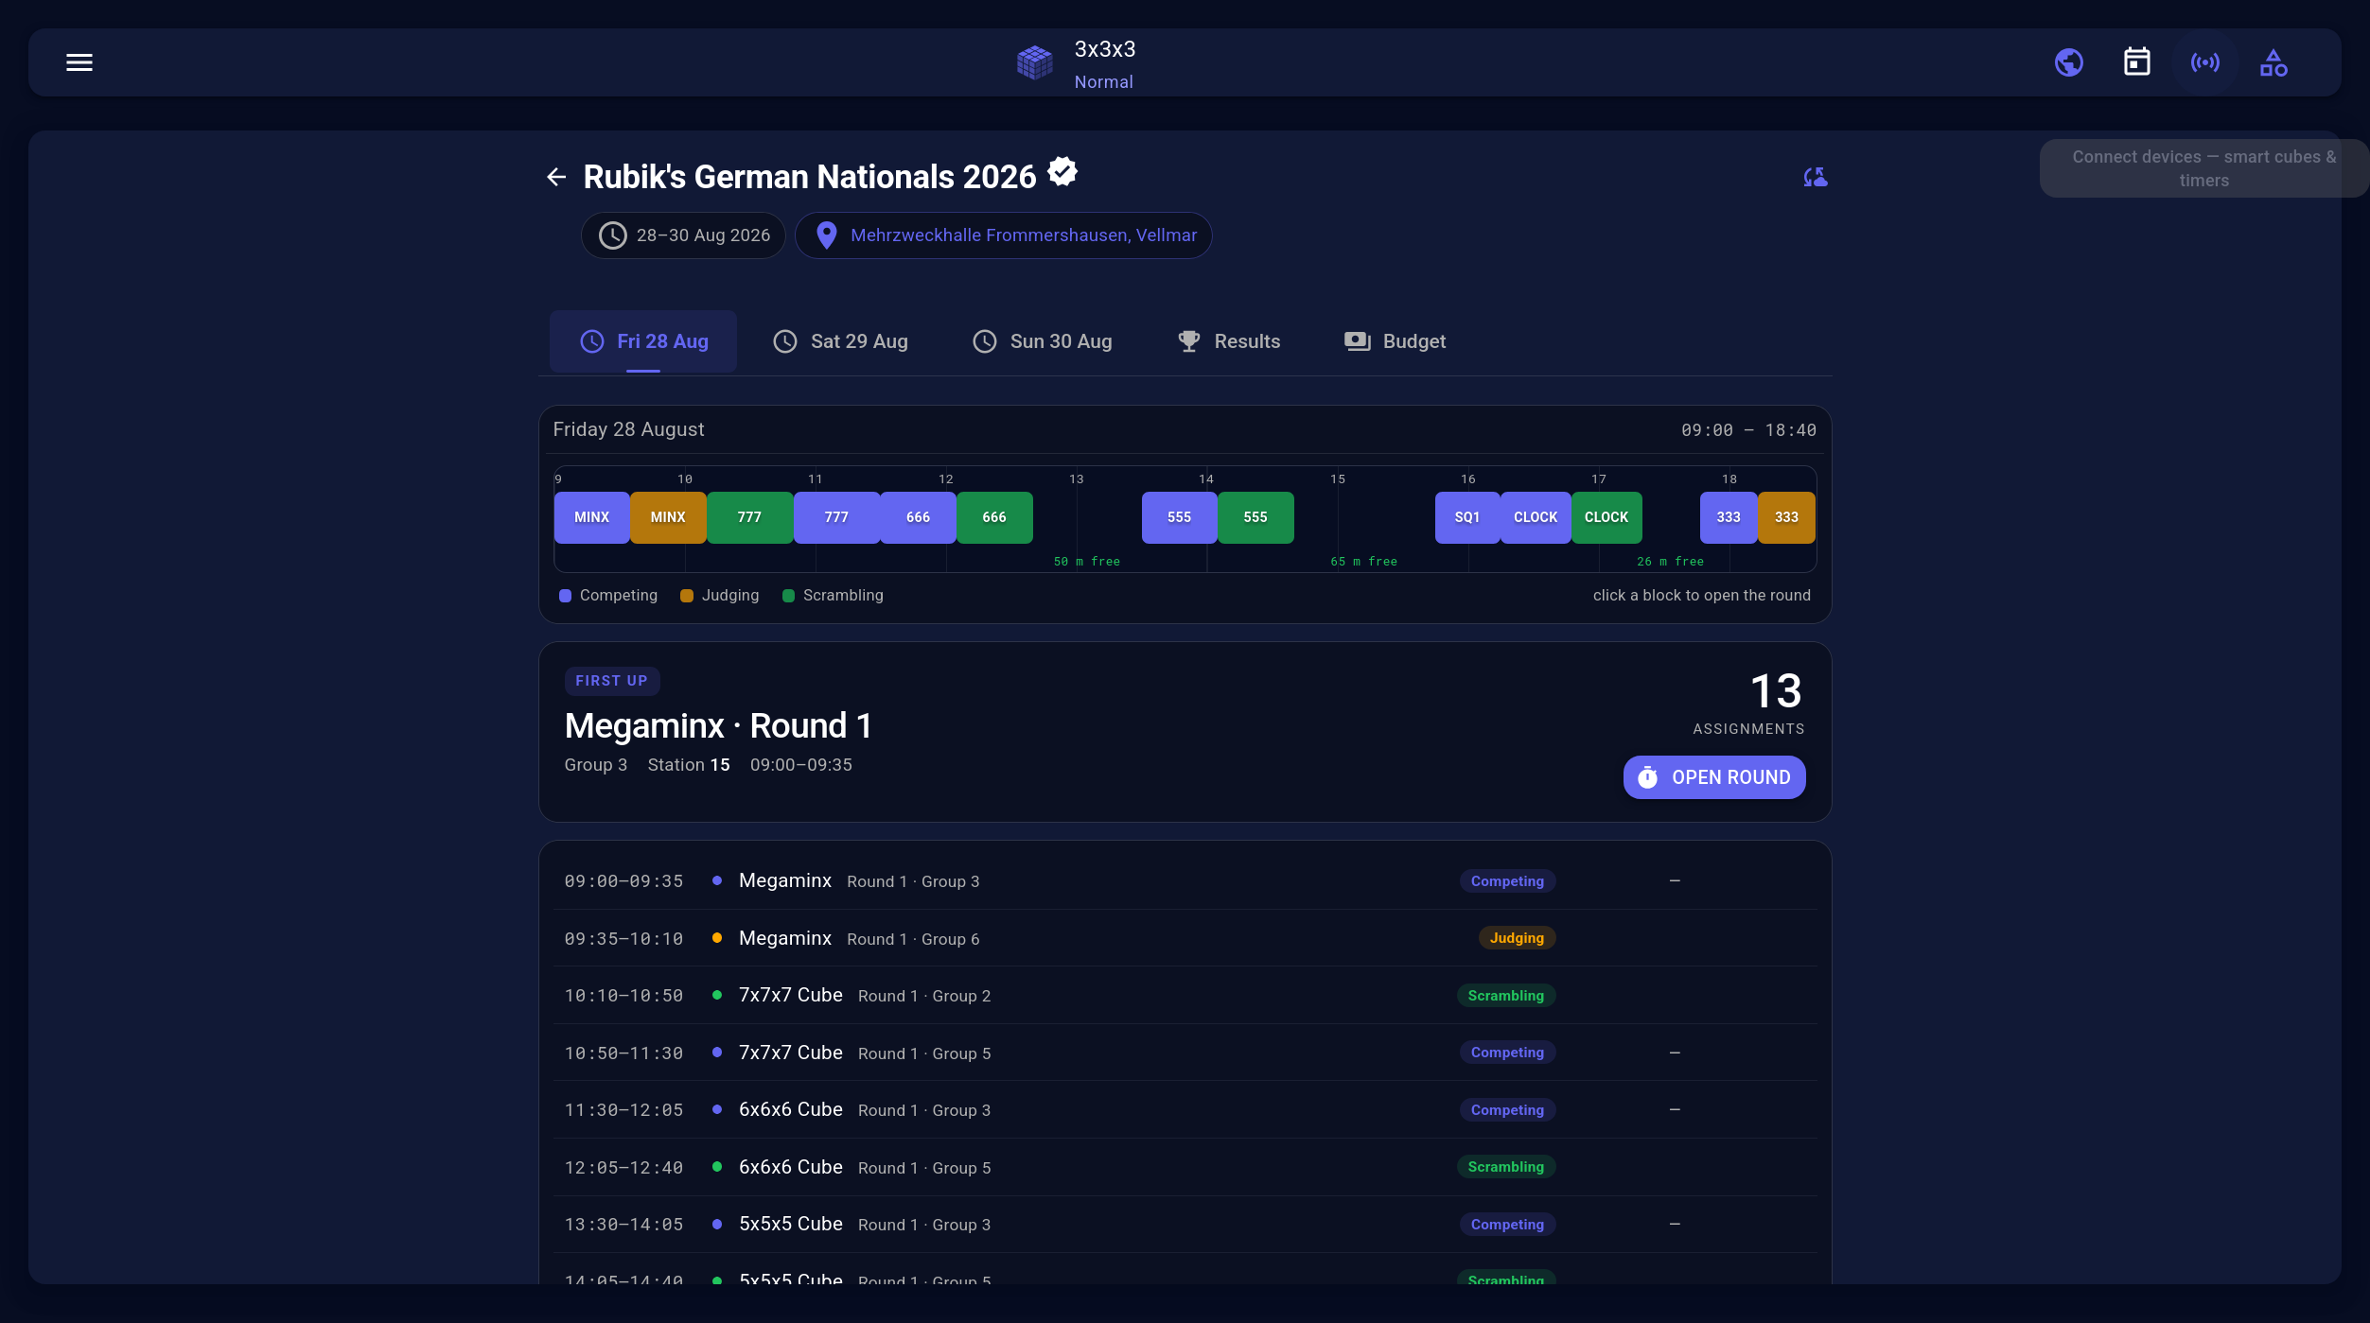
Task: Click the clock icon beside 28–30 Aug 2026
Action: click(x=612, y=235)
